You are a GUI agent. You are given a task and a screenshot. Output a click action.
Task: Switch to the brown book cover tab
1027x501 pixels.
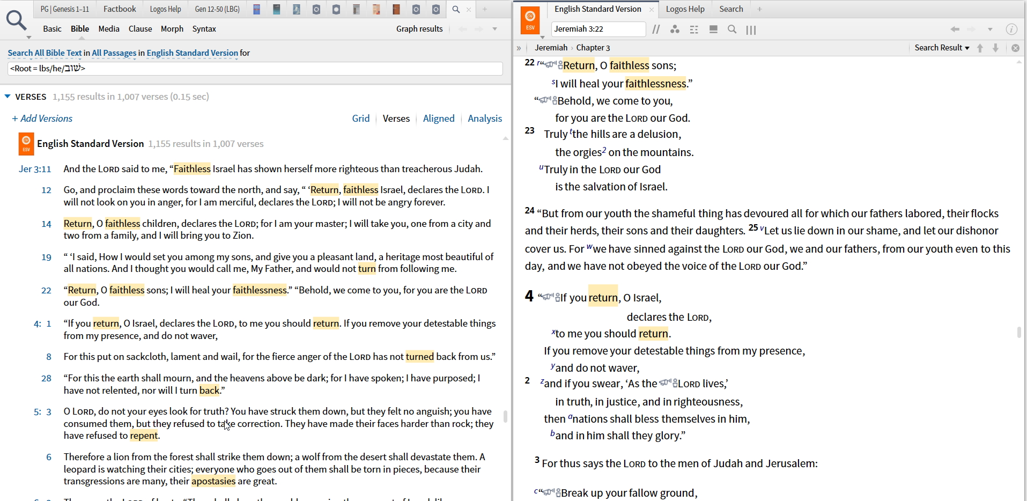tap(396, 9)
